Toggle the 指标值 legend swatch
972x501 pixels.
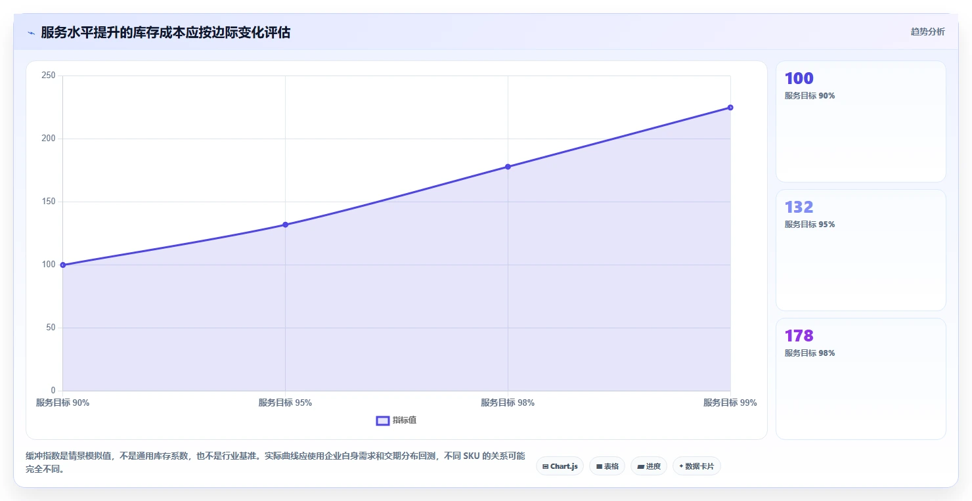[x=383, y=420]
